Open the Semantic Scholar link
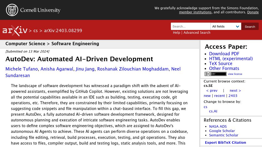 tap(224, 135)
